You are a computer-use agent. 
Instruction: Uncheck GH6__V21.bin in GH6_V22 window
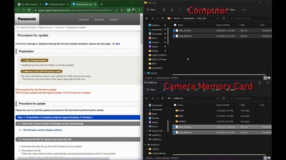click(x=174, y=31)
